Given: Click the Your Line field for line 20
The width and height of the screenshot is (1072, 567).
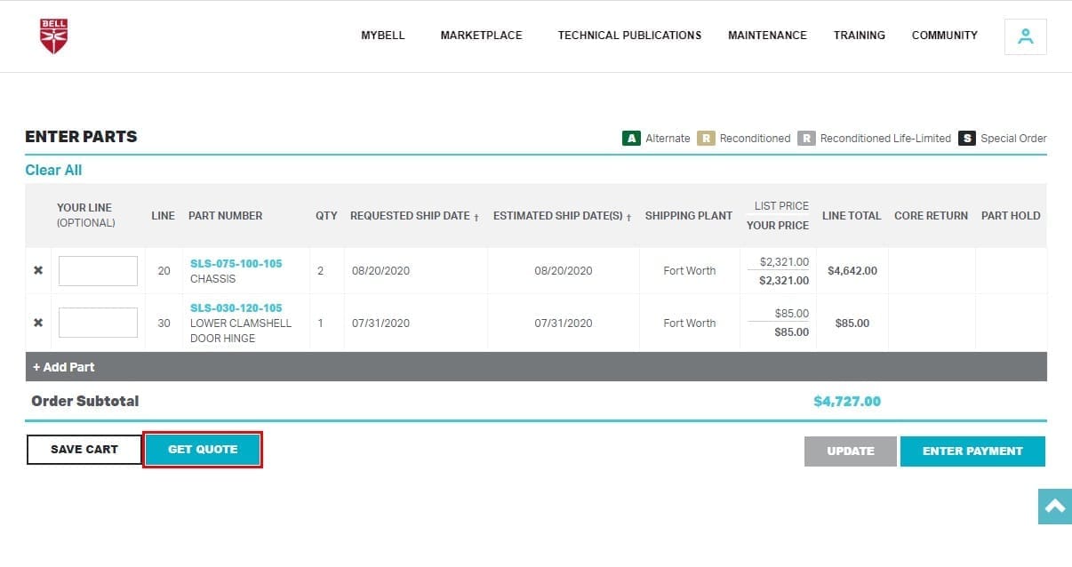Looking at the screenshot, I should pos(98,271).
